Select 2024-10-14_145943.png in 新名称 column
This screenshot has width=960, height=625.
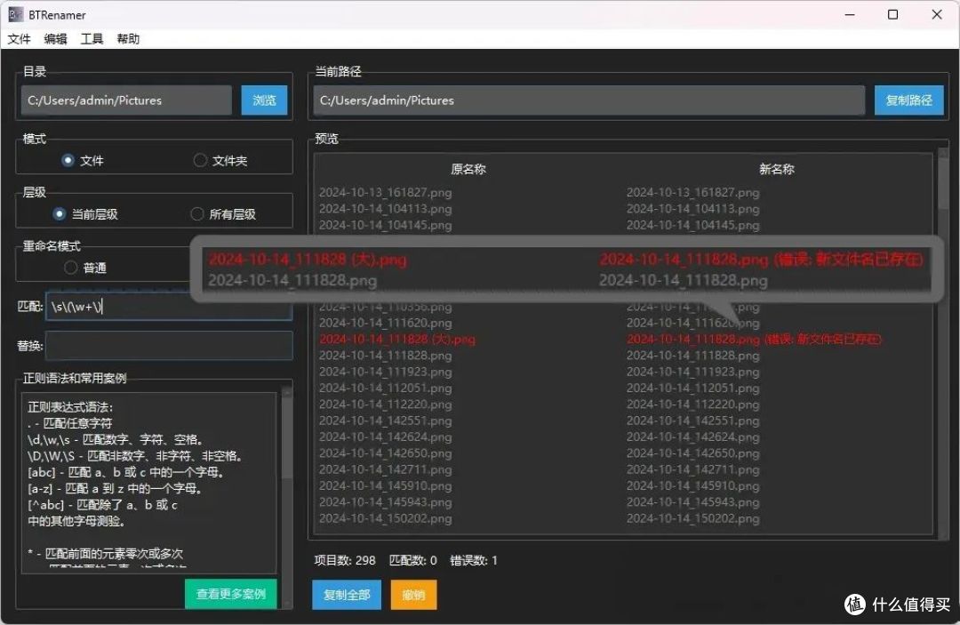(693, 502)
